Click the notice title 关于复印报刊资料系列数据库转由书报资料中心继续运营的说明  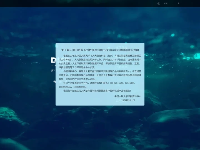pos(100,50)
